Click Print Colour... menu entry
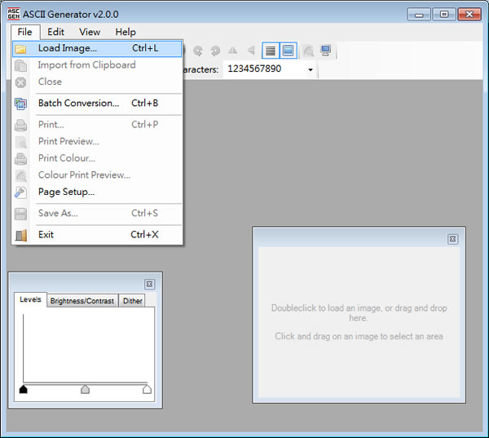Viewport: 489px width, 438px height. [97, 158]
